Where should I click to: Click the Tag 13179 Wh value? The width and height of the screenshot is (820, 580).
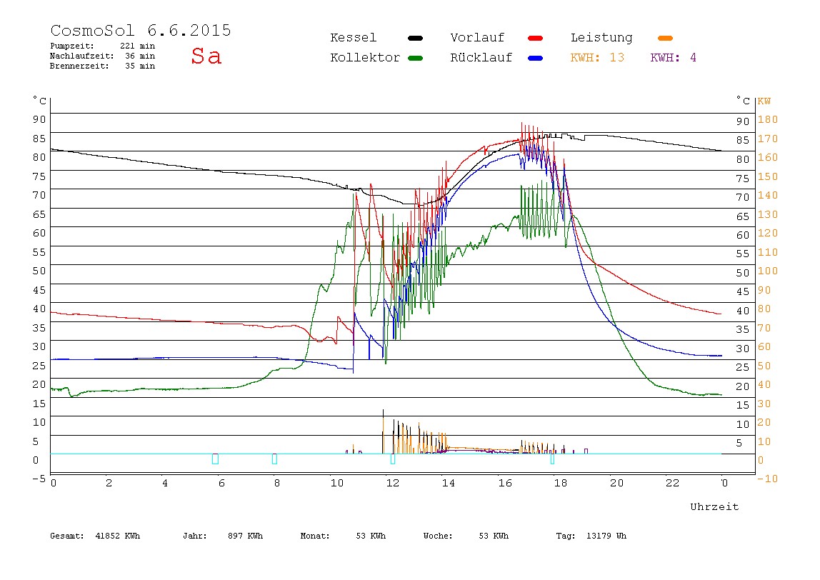pos(591,536)
